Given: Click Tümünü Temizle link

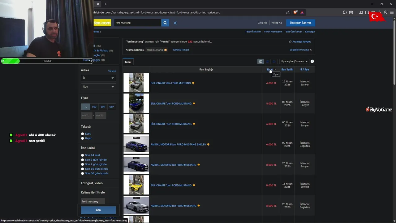Looking at the screenshot, I should [181, 50].
